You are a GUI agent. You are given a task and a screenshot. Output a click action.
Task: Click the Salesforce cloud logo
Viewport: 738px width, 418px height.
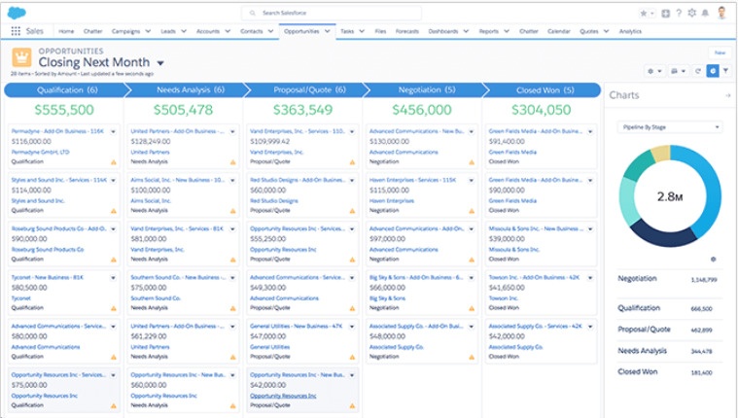(17, 14)
